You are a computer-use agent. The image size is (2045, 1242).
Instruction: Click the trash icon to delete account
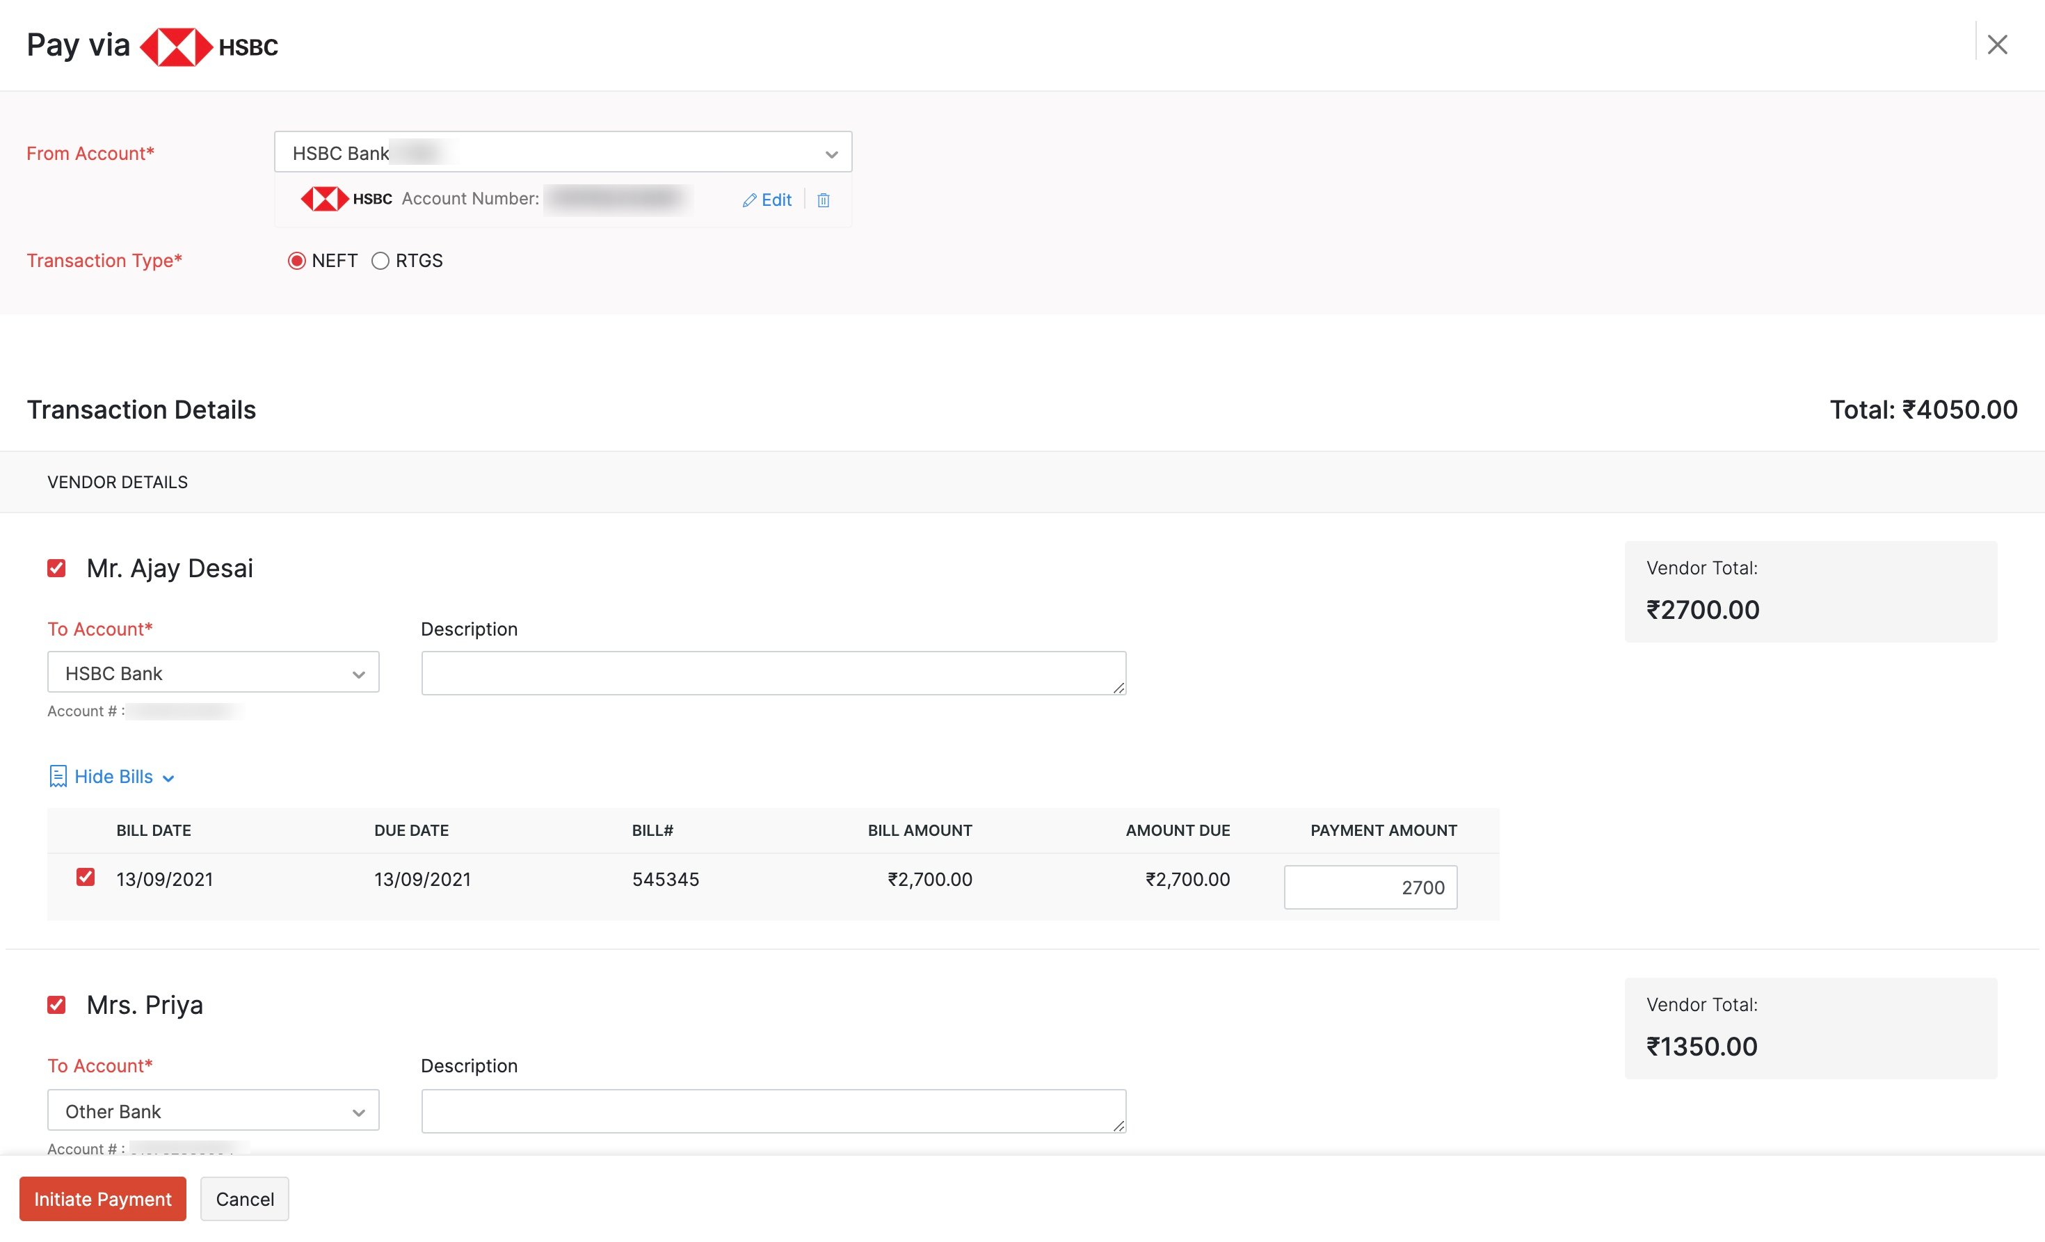tap(822, 200)
